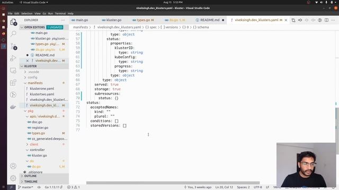This screenshot has height=190, width=339.
Task: Open Accounts menu in activity bar
Action: 13,166
